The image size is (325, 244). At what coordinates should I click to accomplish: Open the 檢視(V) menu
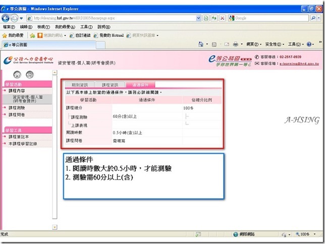point(43,27)
